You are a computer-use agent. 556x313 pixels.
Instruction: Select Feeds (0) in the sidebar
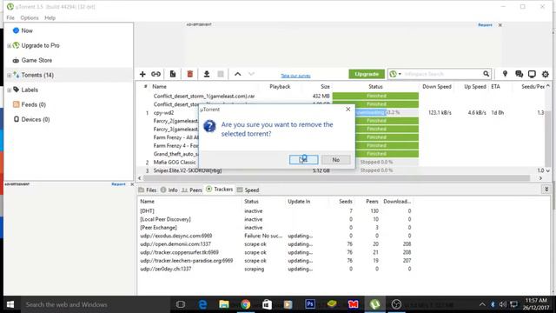[30, 104]
